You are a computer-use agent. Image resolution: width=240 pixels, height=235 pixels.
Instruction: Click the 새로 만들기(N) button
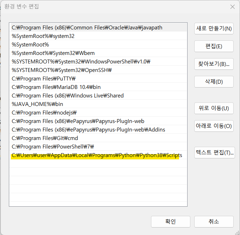(214, 29)
